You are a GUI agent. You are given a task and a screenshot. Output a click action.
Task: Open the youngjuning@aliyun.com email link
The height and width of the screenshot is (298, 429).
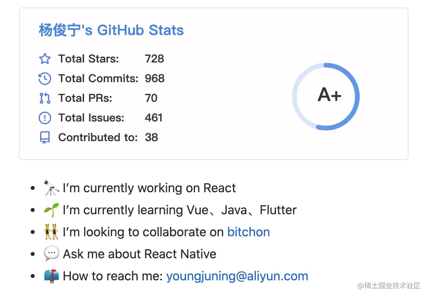[x=237, y=276]
